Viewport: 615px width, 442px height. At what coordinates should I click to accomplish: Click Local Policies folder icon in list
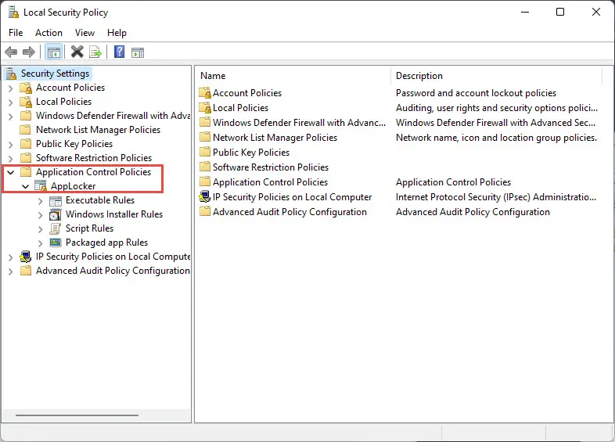[205, 108]
